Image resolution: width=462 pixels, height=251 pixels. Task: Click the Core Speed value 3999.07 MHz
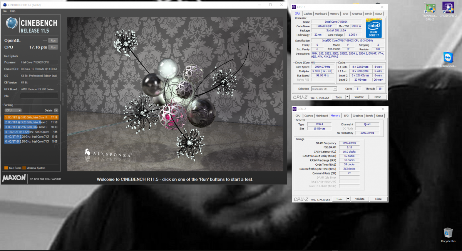coord(322,66)
